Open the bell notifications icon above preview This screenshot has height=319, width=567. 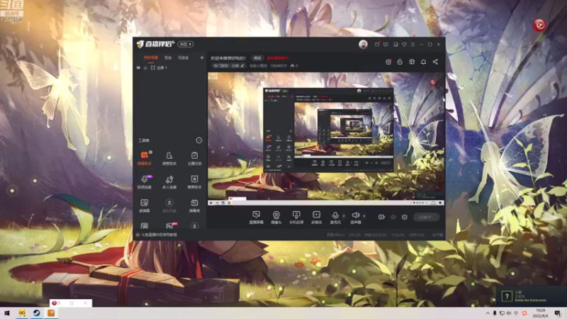tap(423, 62)
